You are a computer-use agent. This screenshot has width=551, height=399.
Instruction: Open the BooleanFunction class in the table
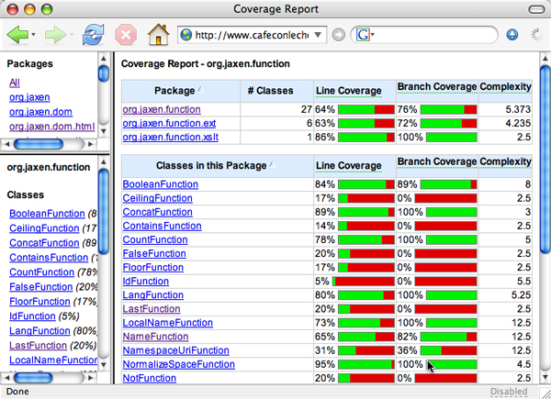click(160, 184)
